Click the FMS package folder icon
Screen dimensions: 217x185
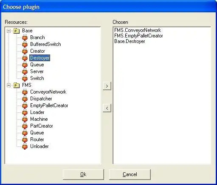17,85
